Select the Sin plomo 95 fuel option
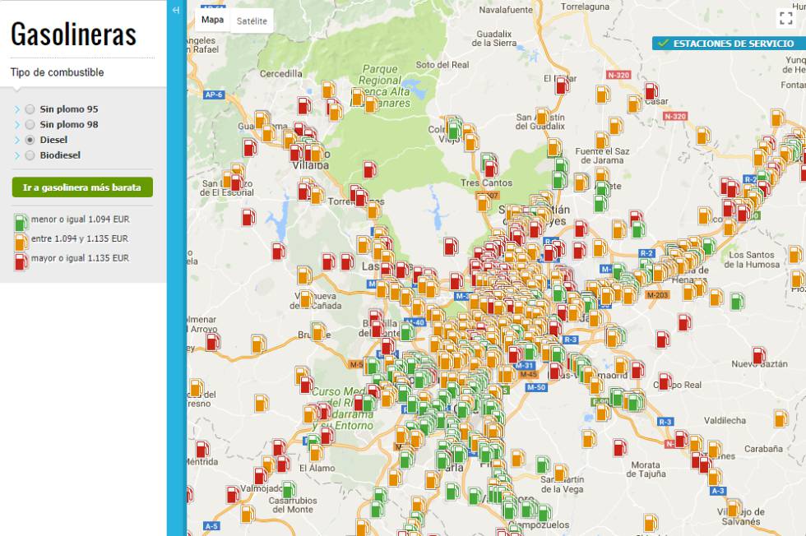Viewport: 806px width, 536px height. [x=30, y=109]
